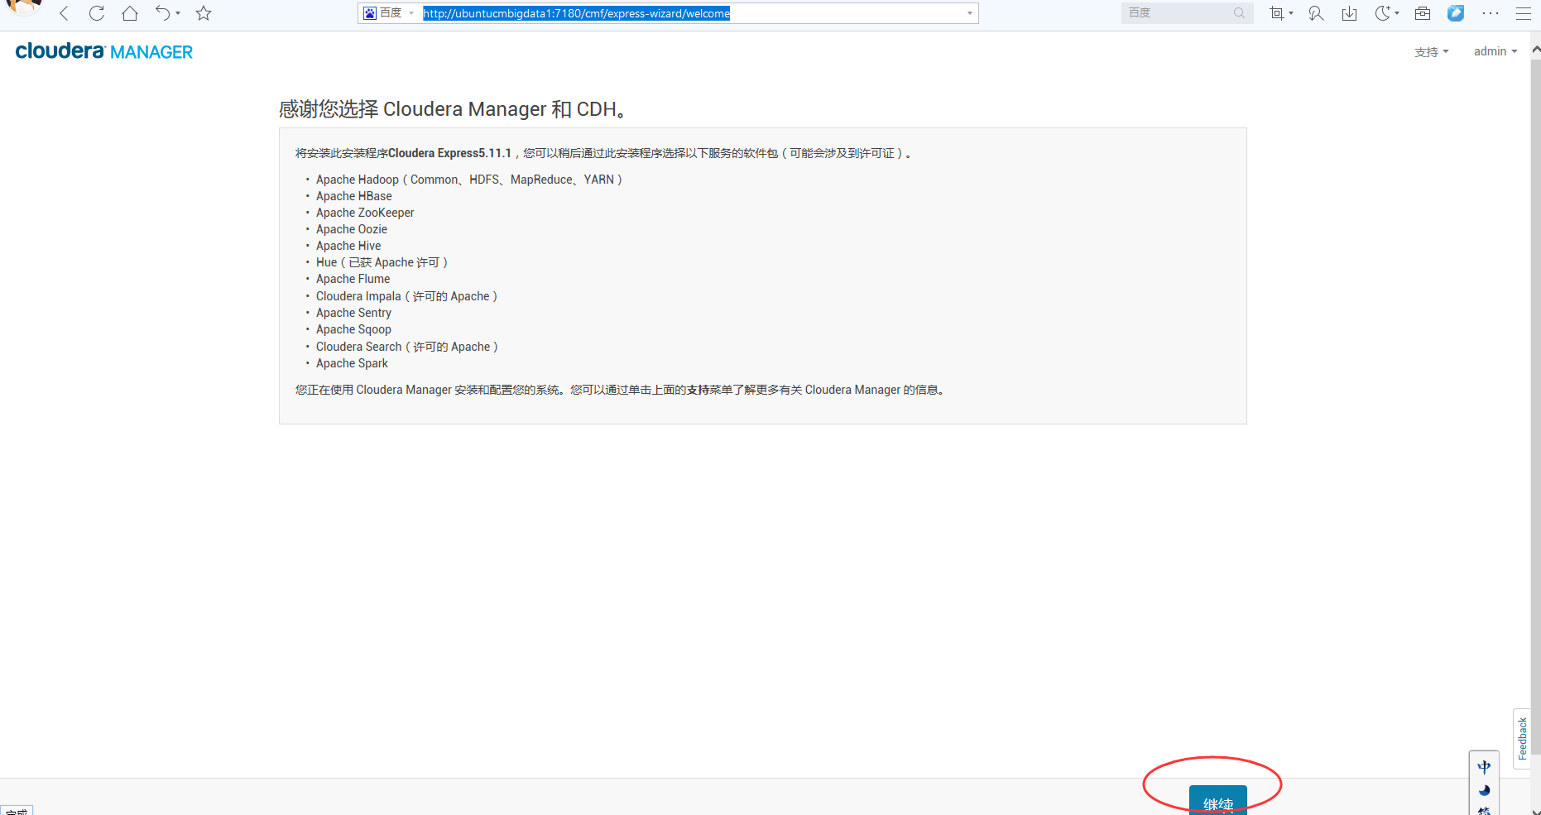Expand the night mode dropdown arrow

click(1397, 13)
